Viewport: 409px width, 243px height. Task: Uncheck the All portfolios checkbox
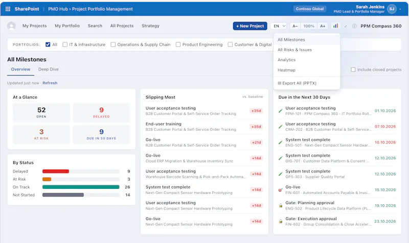point(48,44)
